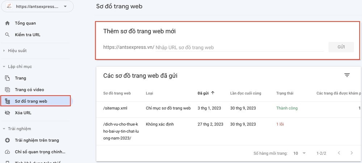Sort by Sơ đồ trang web column header
362x163 pixels.
pos(117,93)
